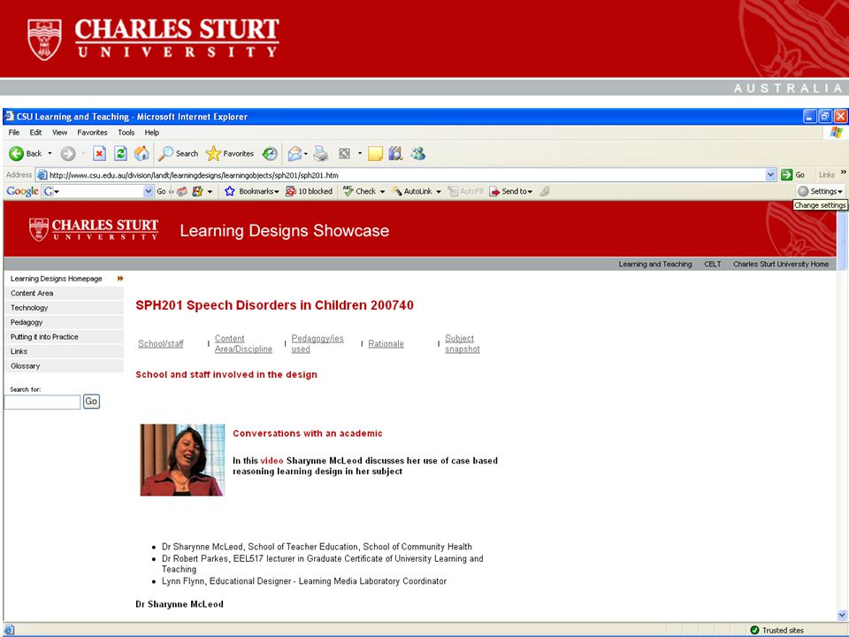Screen dimensions: 849x637
Task: Click the AutoLink toolbar button
Action: [412, 191]
